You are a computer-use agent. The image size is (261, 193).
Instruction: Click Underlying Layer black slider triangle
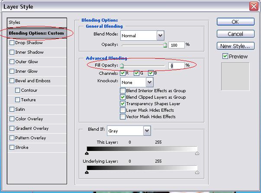87,172
